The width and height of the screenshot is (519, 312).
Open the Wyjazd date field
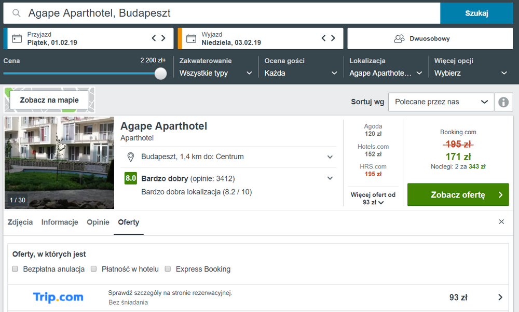[261, 39]
